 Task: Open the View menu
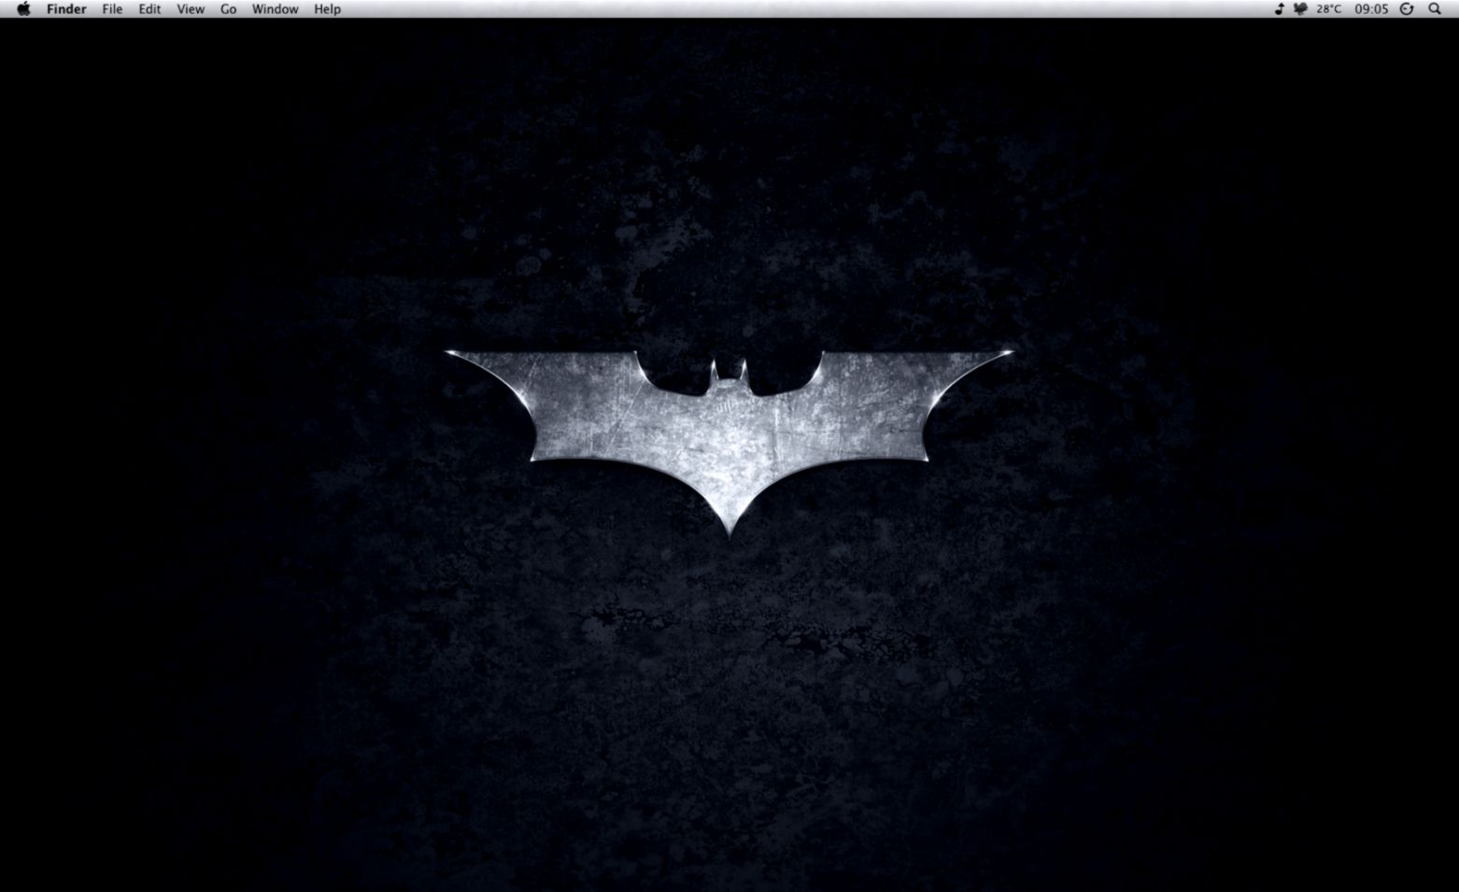[190, 8]
